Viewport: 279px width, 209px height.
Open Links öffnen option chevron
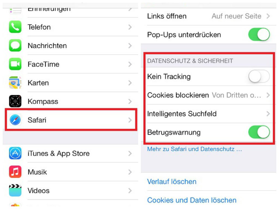coord(268,16)
